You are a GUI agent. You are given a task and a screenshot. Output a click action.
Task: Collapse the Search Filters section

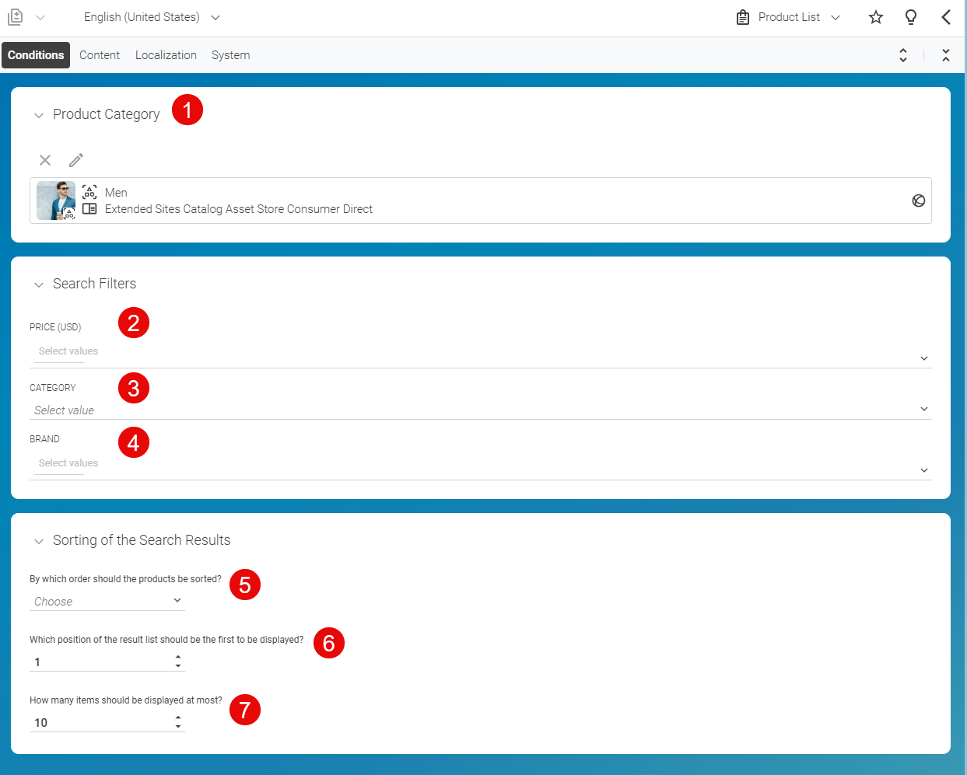pyautogui.click(x=39, y=284)
